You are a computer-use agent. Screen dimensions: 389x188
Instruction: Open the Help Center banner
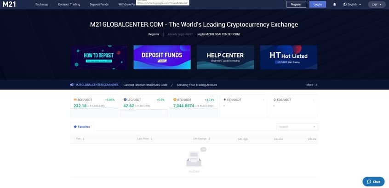[x=225, y=57]
